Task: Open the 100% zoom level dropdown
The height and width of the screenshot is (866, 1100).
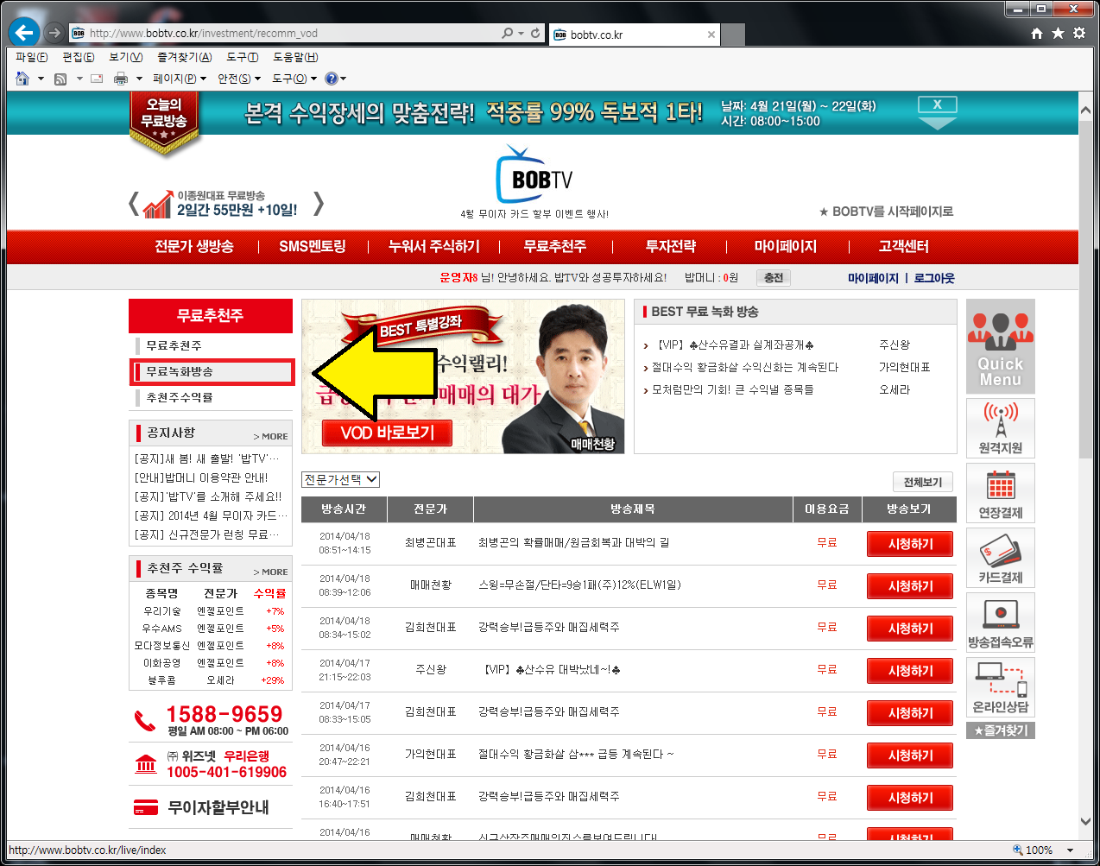Action: [x=1071, y=850]
